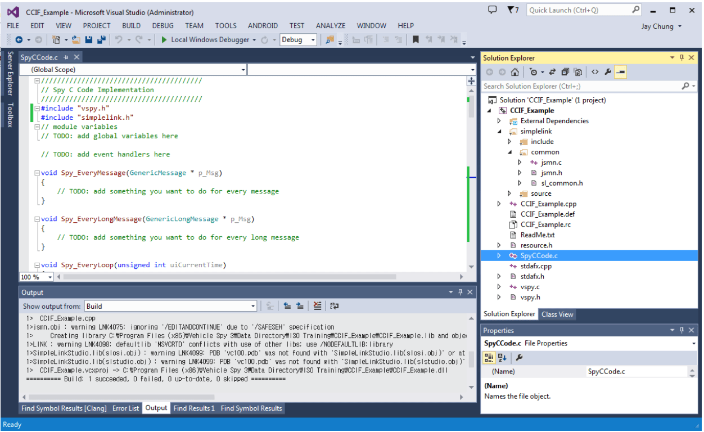Select vspy.h in Solution Explorer

pyautogui.click(x=530, y=297)
